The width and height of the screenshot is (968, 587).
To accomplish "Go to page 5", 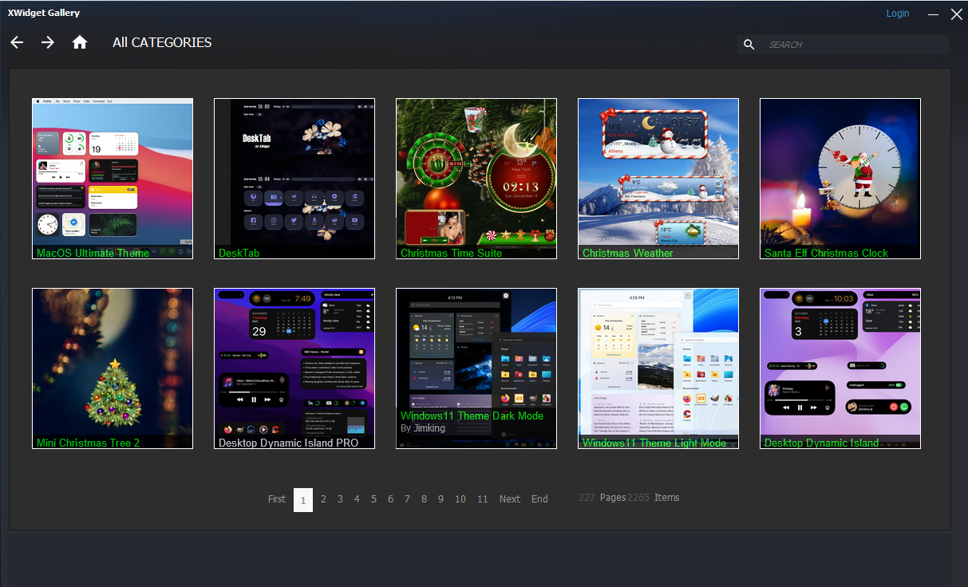I will [x=373, y=499].
